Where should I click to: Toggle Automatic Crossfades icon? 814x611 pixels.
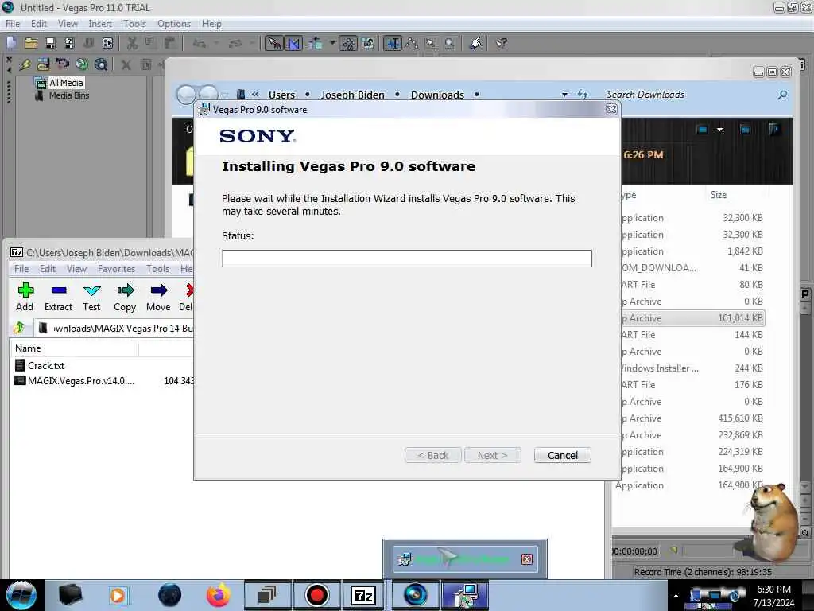(x=294, y=43)
